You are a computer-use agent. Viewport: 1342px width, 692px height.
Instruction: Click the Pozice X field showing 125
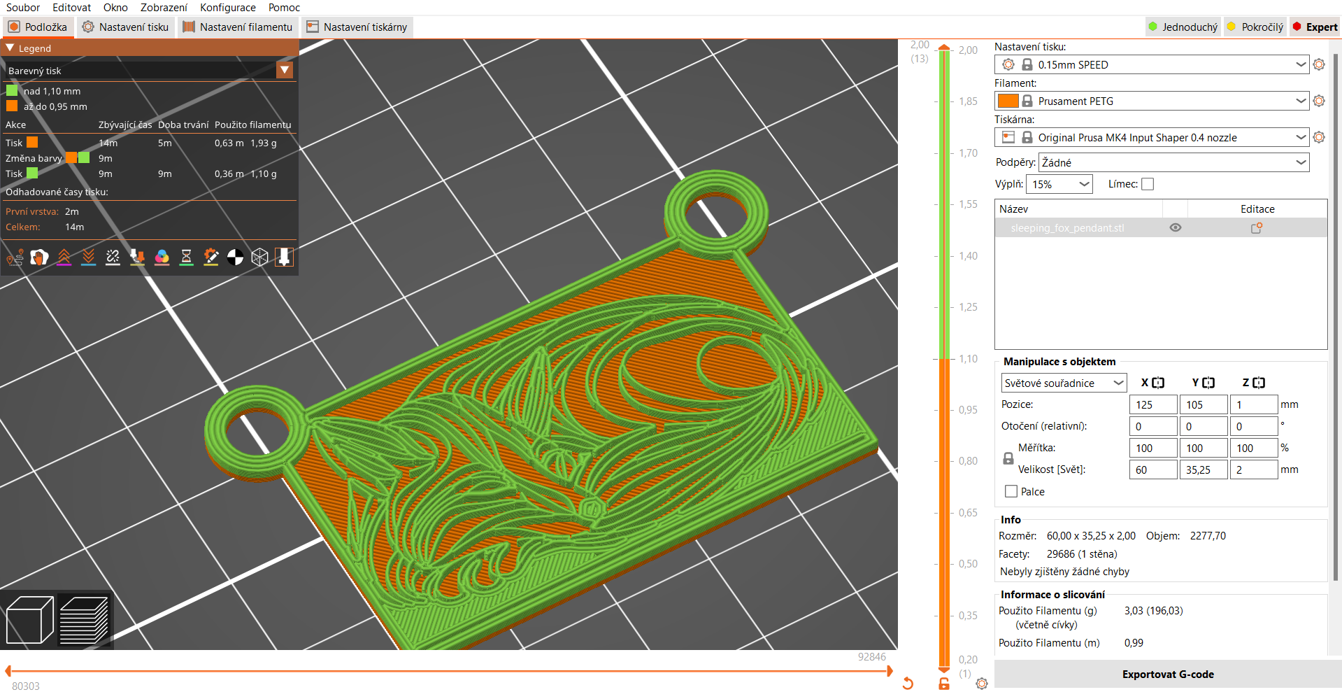tap(1153, 404)
